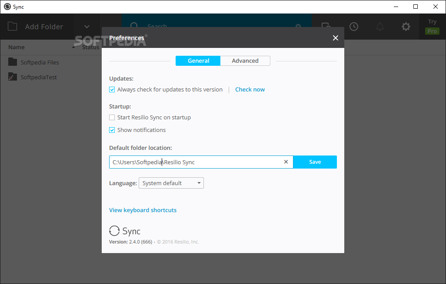
Task: Click the Check now link
Action: pyautogui.click(x=250, y=90)
